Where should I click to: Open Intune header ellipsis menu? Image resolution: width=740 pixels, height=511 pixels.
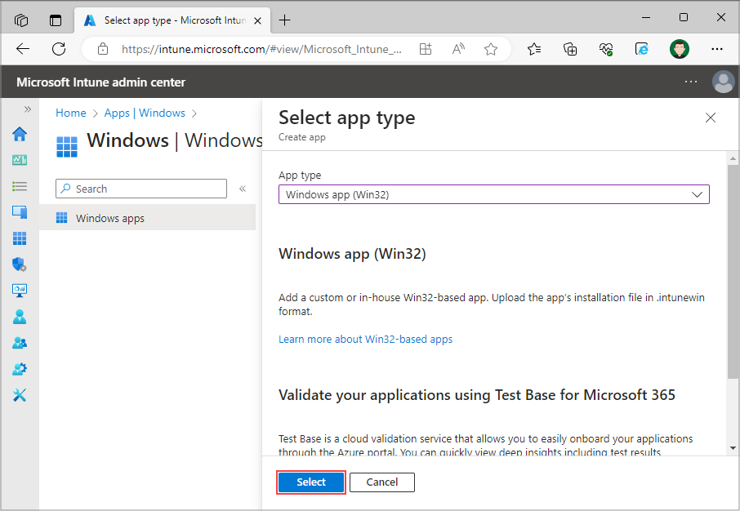tap(691, 82)
